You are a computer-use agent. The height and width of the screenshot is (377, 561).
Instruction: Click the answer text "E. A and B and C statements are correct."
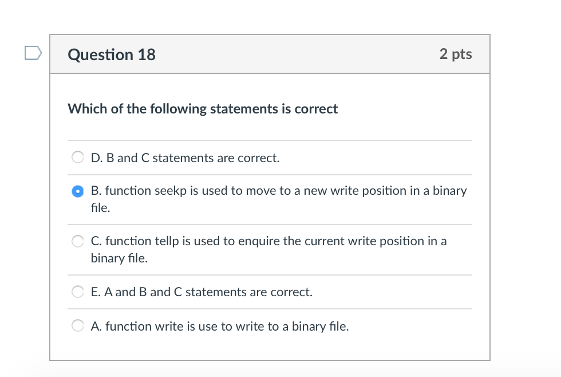[202, 292]
